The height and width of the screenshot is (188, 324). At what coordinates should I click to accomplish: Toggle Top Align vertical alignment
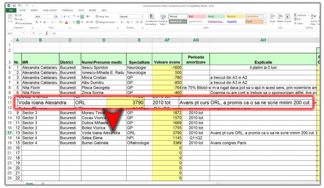[74, 16]
